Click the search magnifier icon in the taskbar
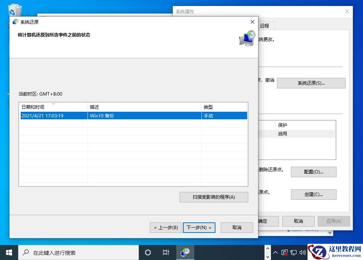 [25, 252]
